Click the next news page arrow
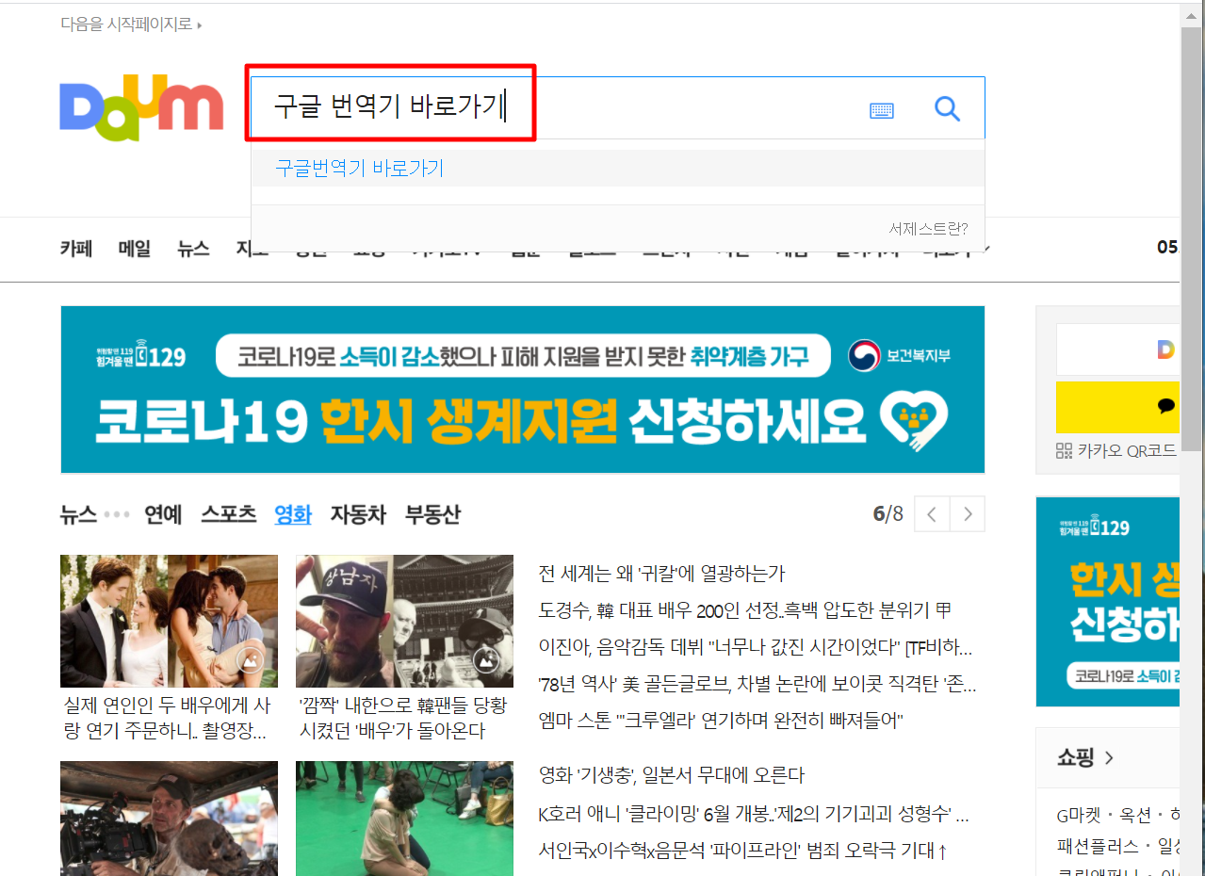Viewport: 1205px width, 876px height. tap(968, 514)
